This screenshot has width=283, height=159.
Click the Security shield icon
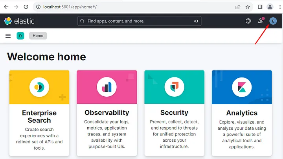coord(174,87)
